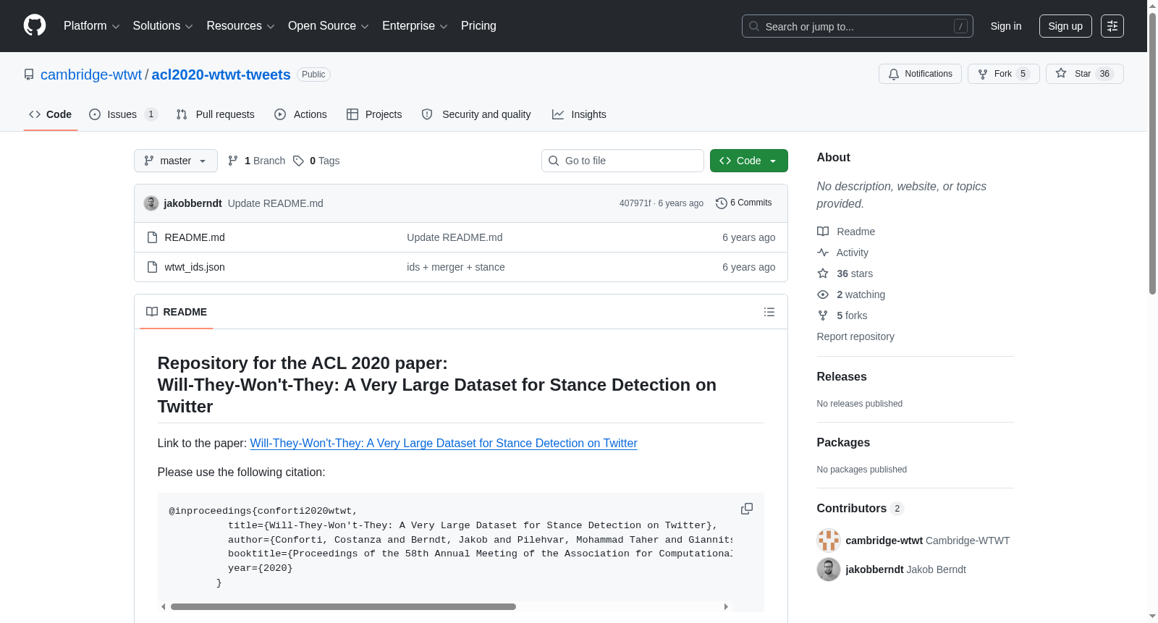This screenshot has width=1158, height=623.
Task: Click the Fork button's fork icon
Action: coord(983,74)
